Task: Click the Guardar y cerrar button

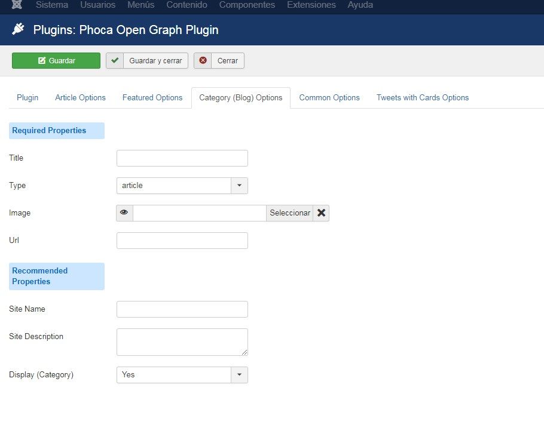Action: click(x=147, y=61)
